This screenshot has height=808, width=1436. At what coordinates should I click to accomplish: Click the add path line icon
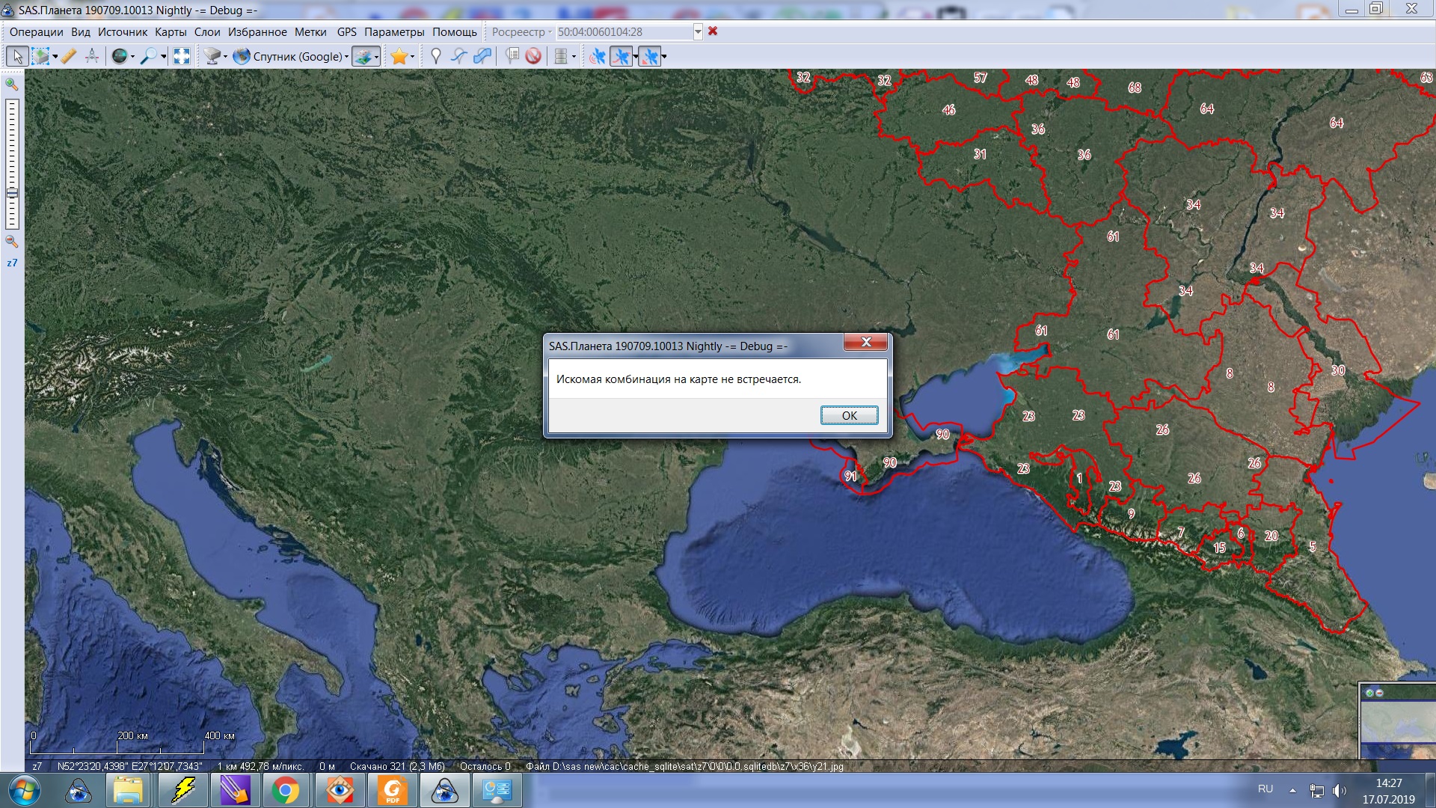coord(459,56)
